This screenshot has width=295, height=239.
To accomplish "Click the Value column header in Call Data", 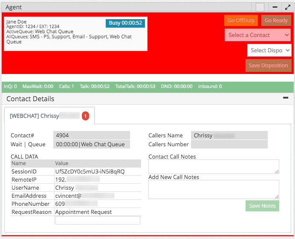I will pyautogui.click(x=62, y=163).
